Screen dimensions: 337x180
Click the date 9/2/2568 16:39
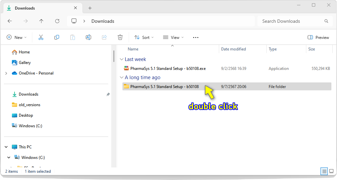(234, 69)
